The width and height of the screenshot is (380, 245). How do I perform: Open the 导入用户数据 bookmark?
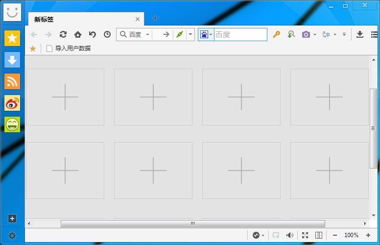click(69, 49)
